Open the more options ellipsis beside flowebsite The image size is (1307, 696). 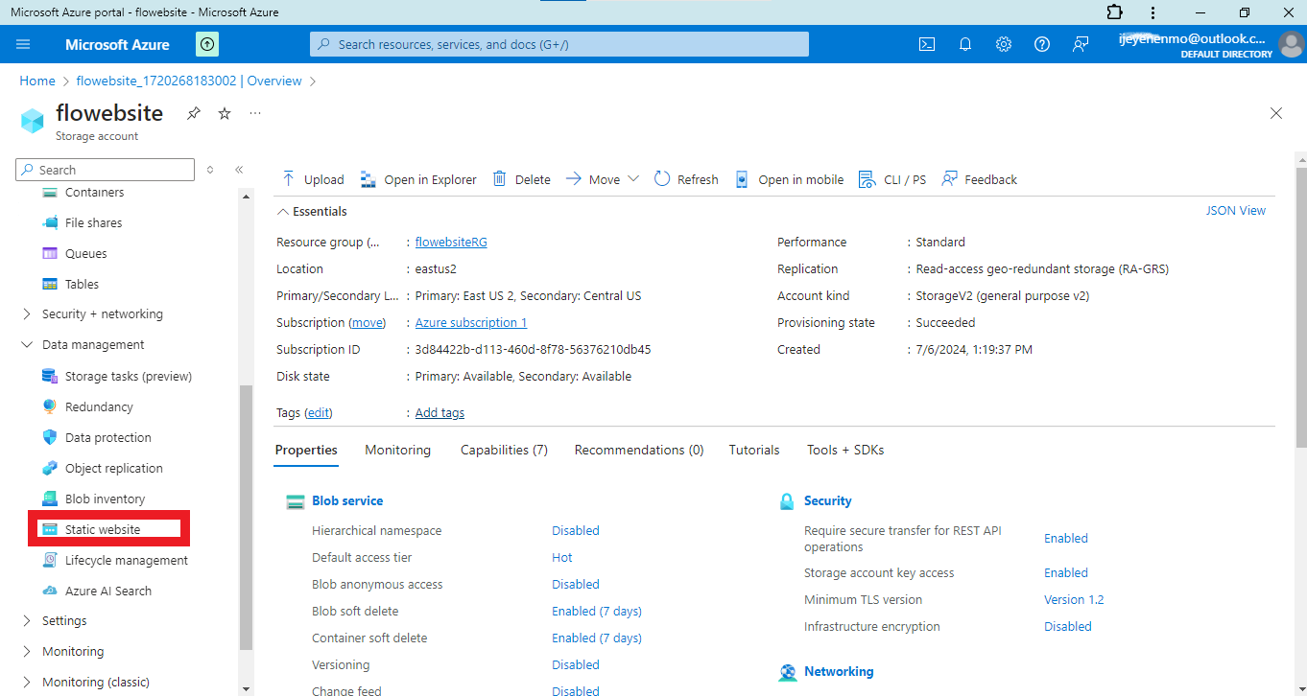point(255,113)
